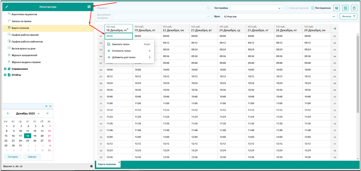This screenshot has width=361, height=171.
Task: Click the layers stack icon in top toolbar
Action: click(337, 8)
